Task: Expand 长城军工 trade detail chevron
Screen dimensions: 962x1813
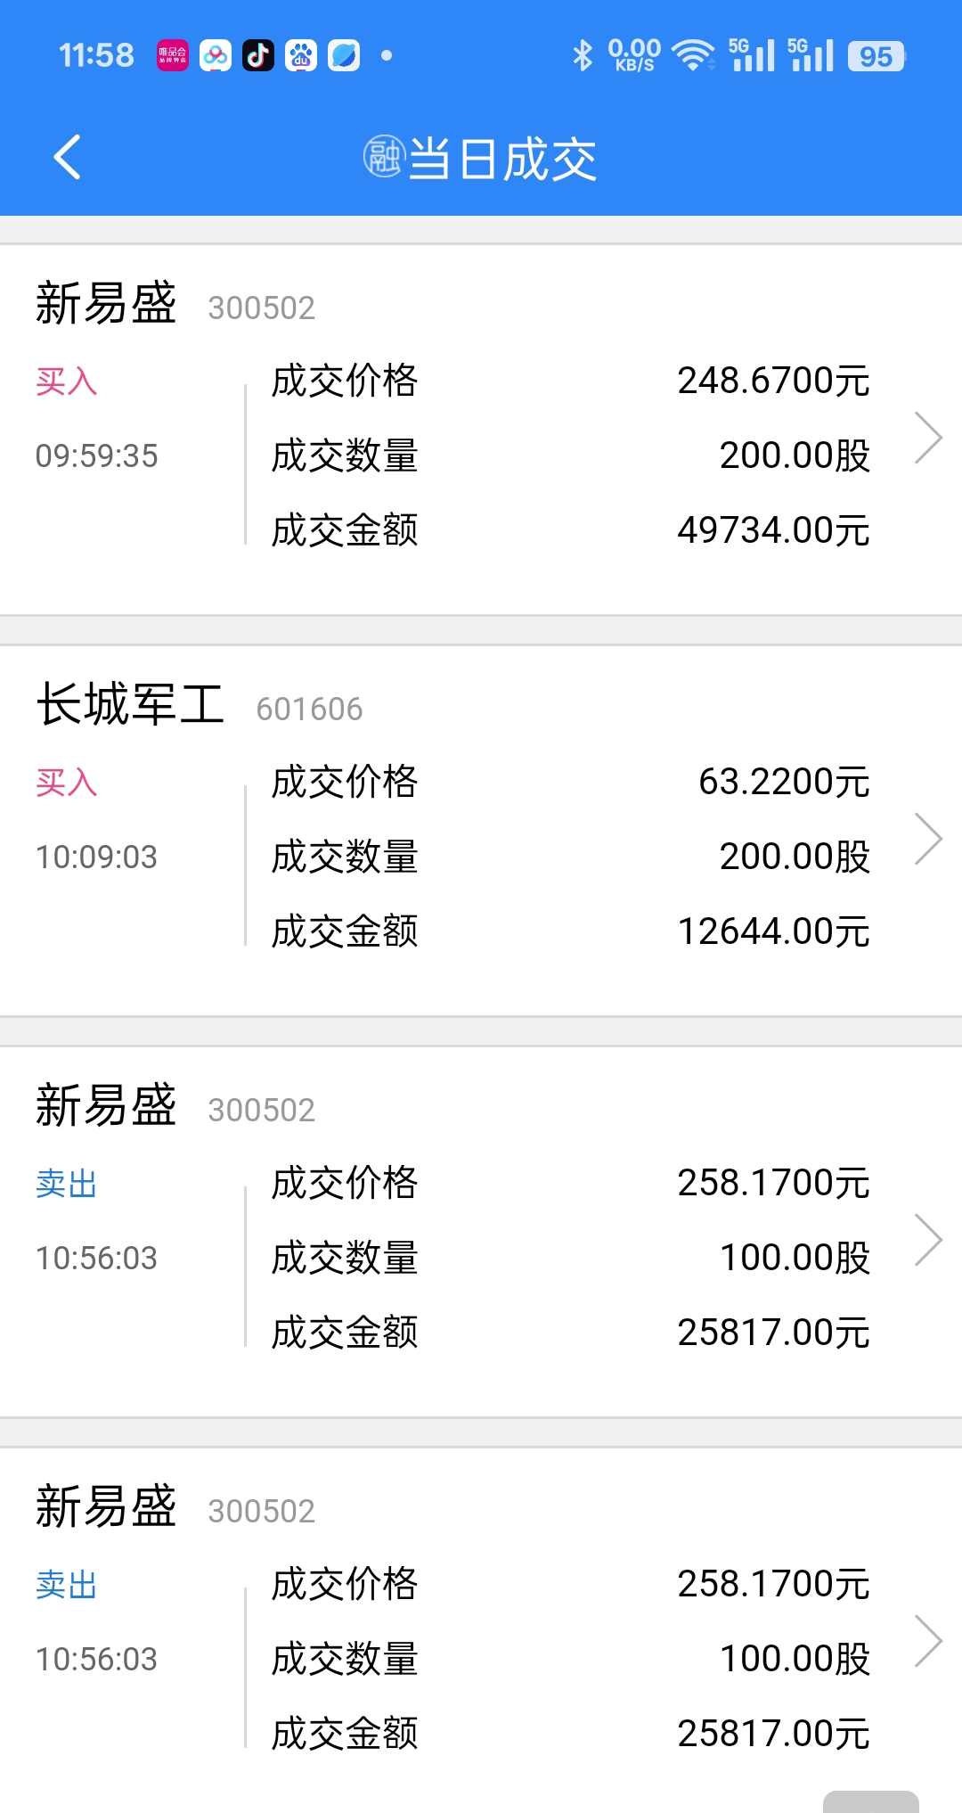Action: pos(928,840)
